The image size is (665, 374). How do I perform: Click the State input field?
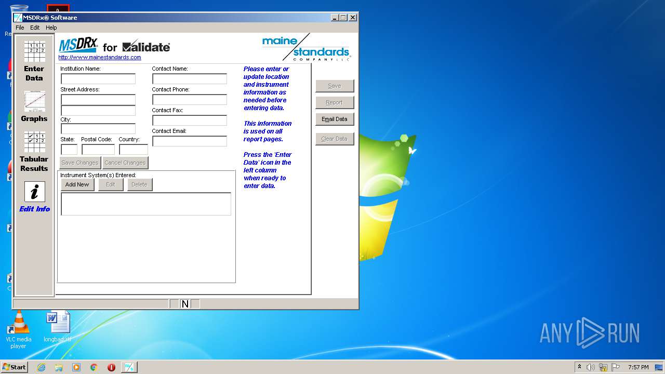(69, 150)
